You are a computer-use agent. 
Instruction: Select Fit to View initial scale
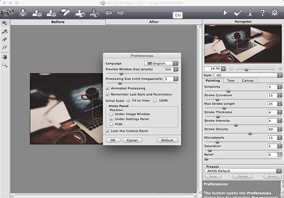coord(128,101)
